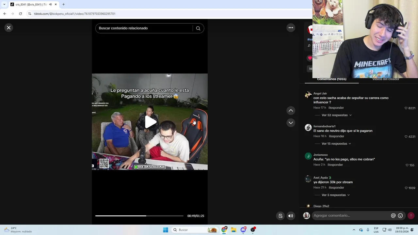Go to next video with down arrow
Screen dimensions: 418x235
tap(291, 123)
